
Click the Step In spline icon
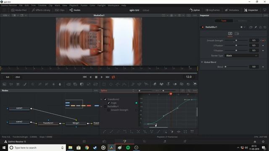point(125,132)
